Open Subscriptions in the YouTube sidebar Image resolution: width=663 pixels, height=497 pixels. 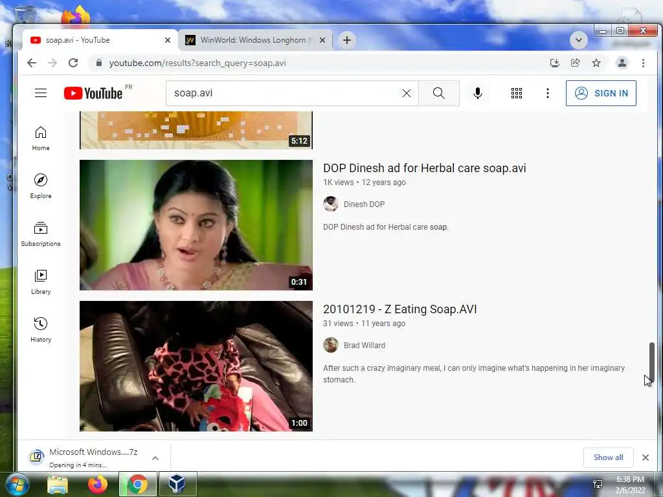[x=41, y=234]
